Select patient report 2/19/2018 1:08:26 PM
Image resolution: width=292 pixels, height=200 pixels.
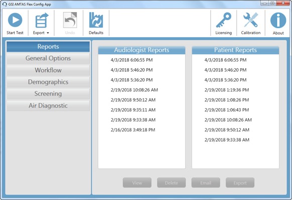(x=227, y=100)
